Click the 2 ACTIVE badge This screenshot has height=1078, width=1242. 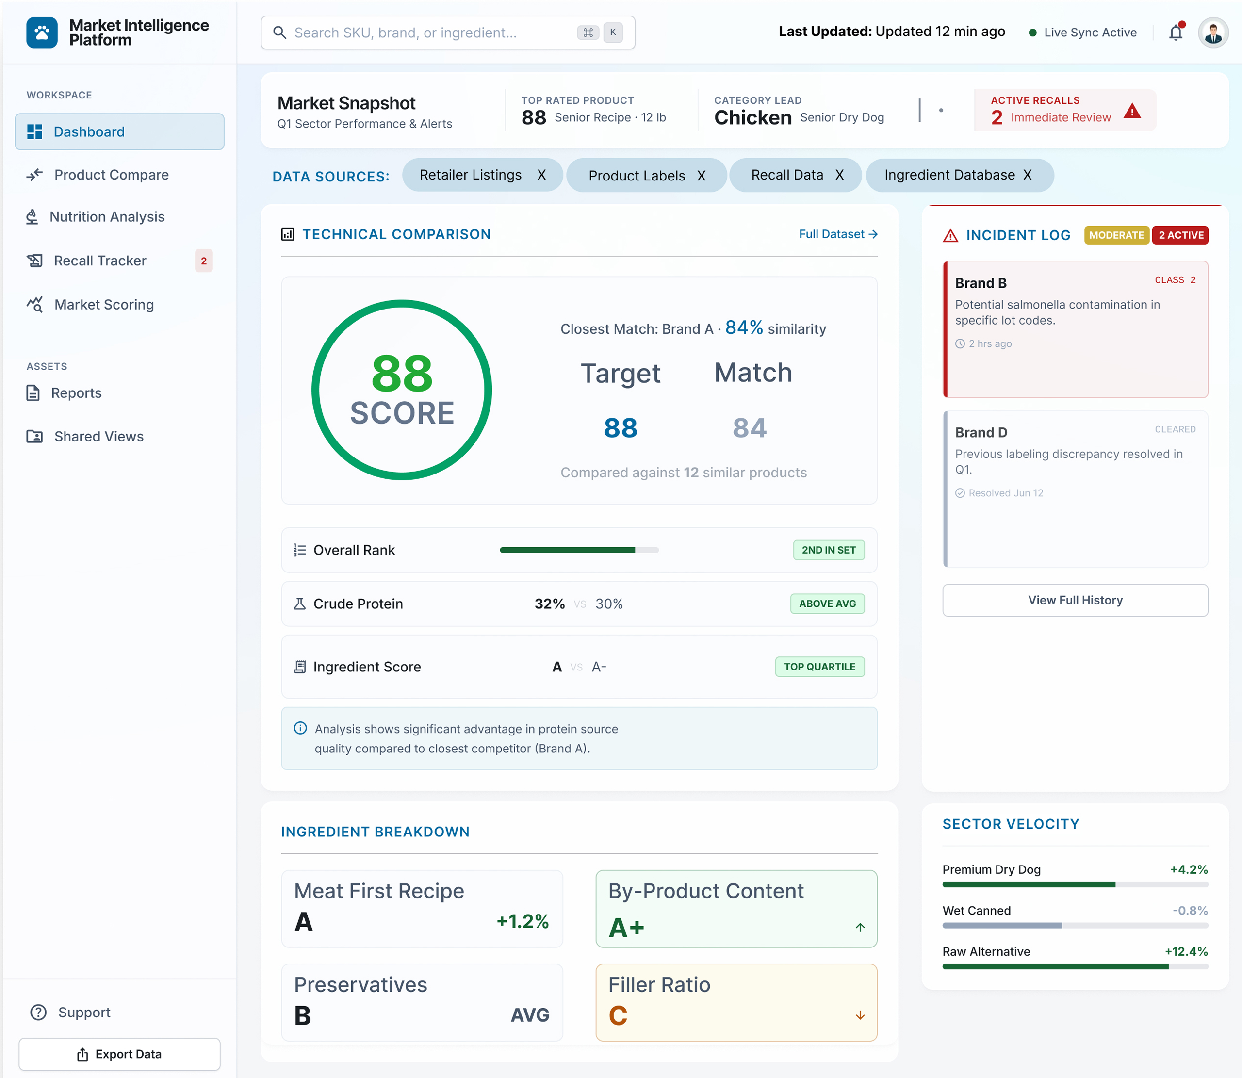pyautogui.click(x=1181, y=235)
